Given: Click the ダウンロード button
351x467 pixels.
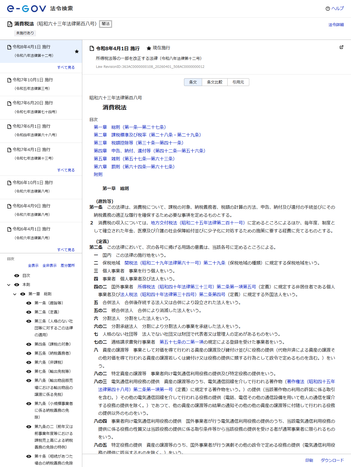Looking at the screenshot, I should [x=332, y=460].
